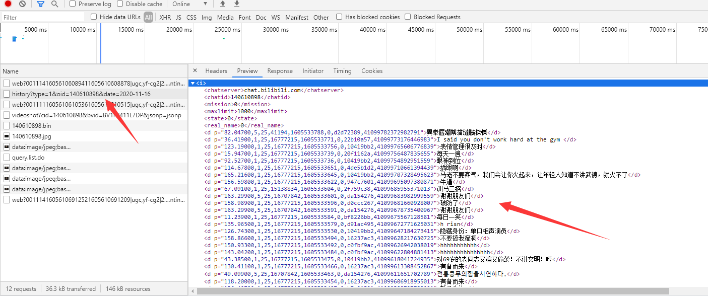Stop recording network log (red record button)

click(8, 4)
